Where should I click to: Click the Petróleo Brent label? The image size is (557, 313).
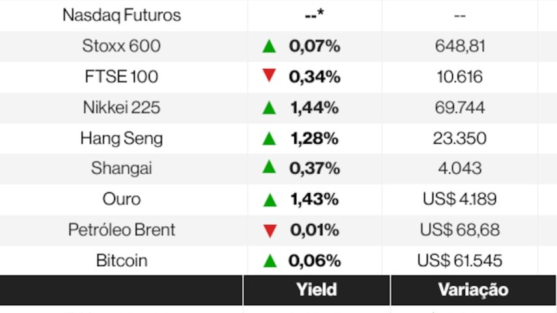(122, 230)
